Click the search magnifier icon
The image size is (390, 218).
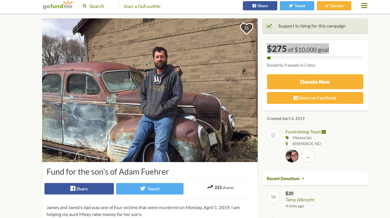click(x=84, y=6)
